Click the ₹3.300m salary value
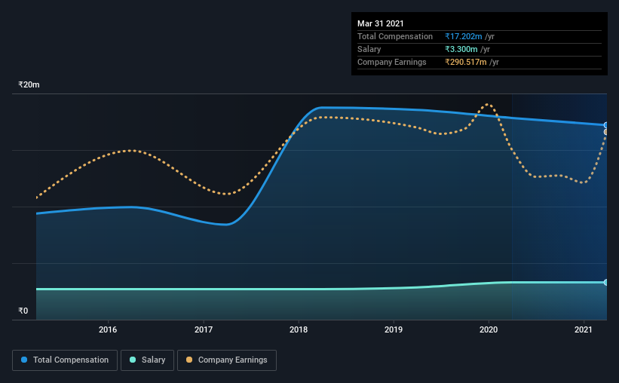 click(x=461, y=49)
